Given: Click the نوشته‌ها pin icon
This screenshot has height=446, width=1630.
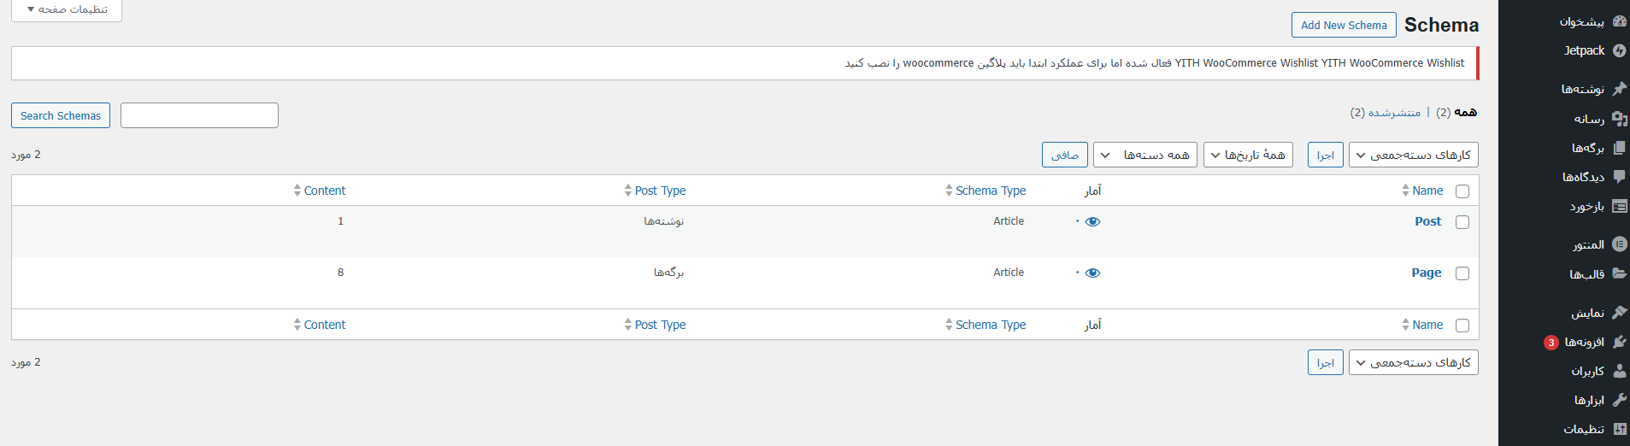Looking at the screenshot, I should 1619,89.
